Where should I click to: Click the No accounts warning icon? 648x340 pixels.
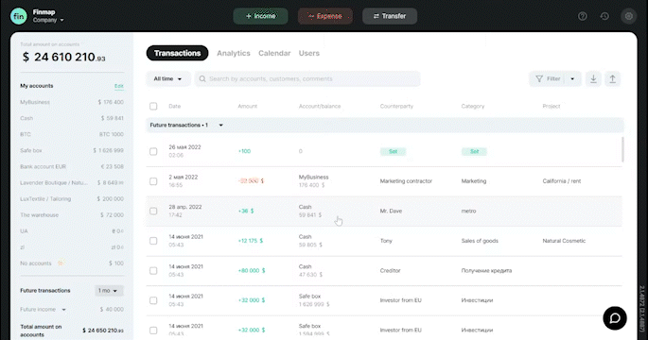pyautogui.click(x=61, y=263)
